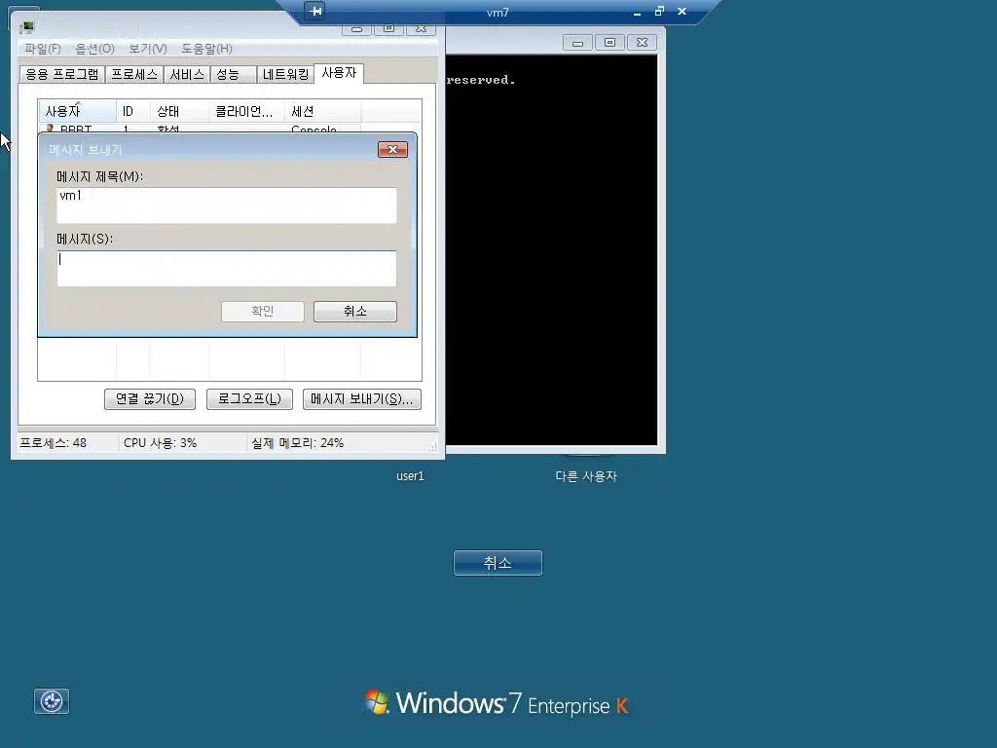This screenshot has width=997, height=748.
Task: Open the 파일(F) menu
Action: click(x=43, y=49)
